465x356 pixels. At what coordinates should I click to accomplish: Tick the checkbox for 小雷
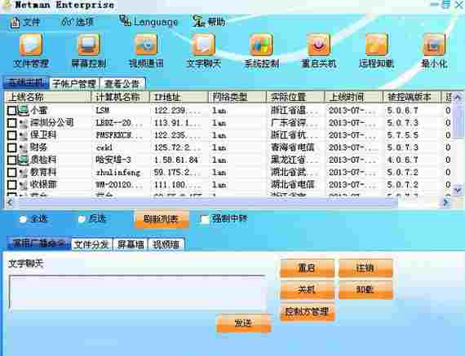pyautogui.click(x=12, y=111)
